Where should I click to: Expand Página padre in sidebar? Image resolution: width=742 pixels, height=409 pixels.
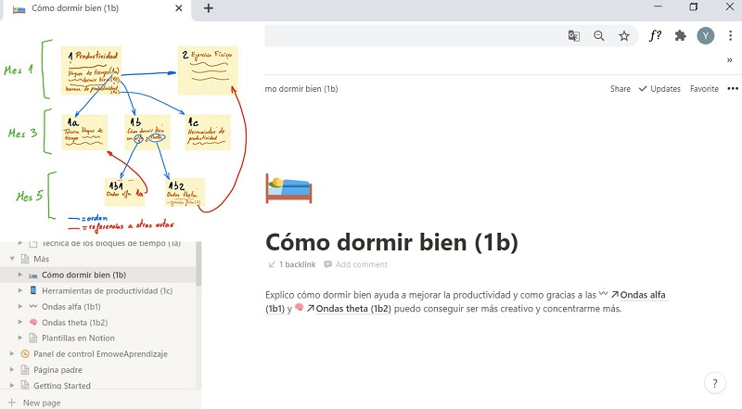(12, 369)
